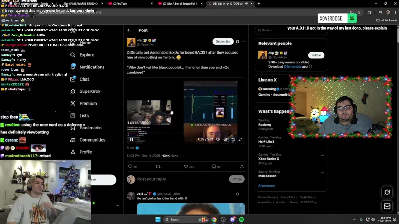Open Spotify from the taskbar
399x224 pixels.
[242, 220]
